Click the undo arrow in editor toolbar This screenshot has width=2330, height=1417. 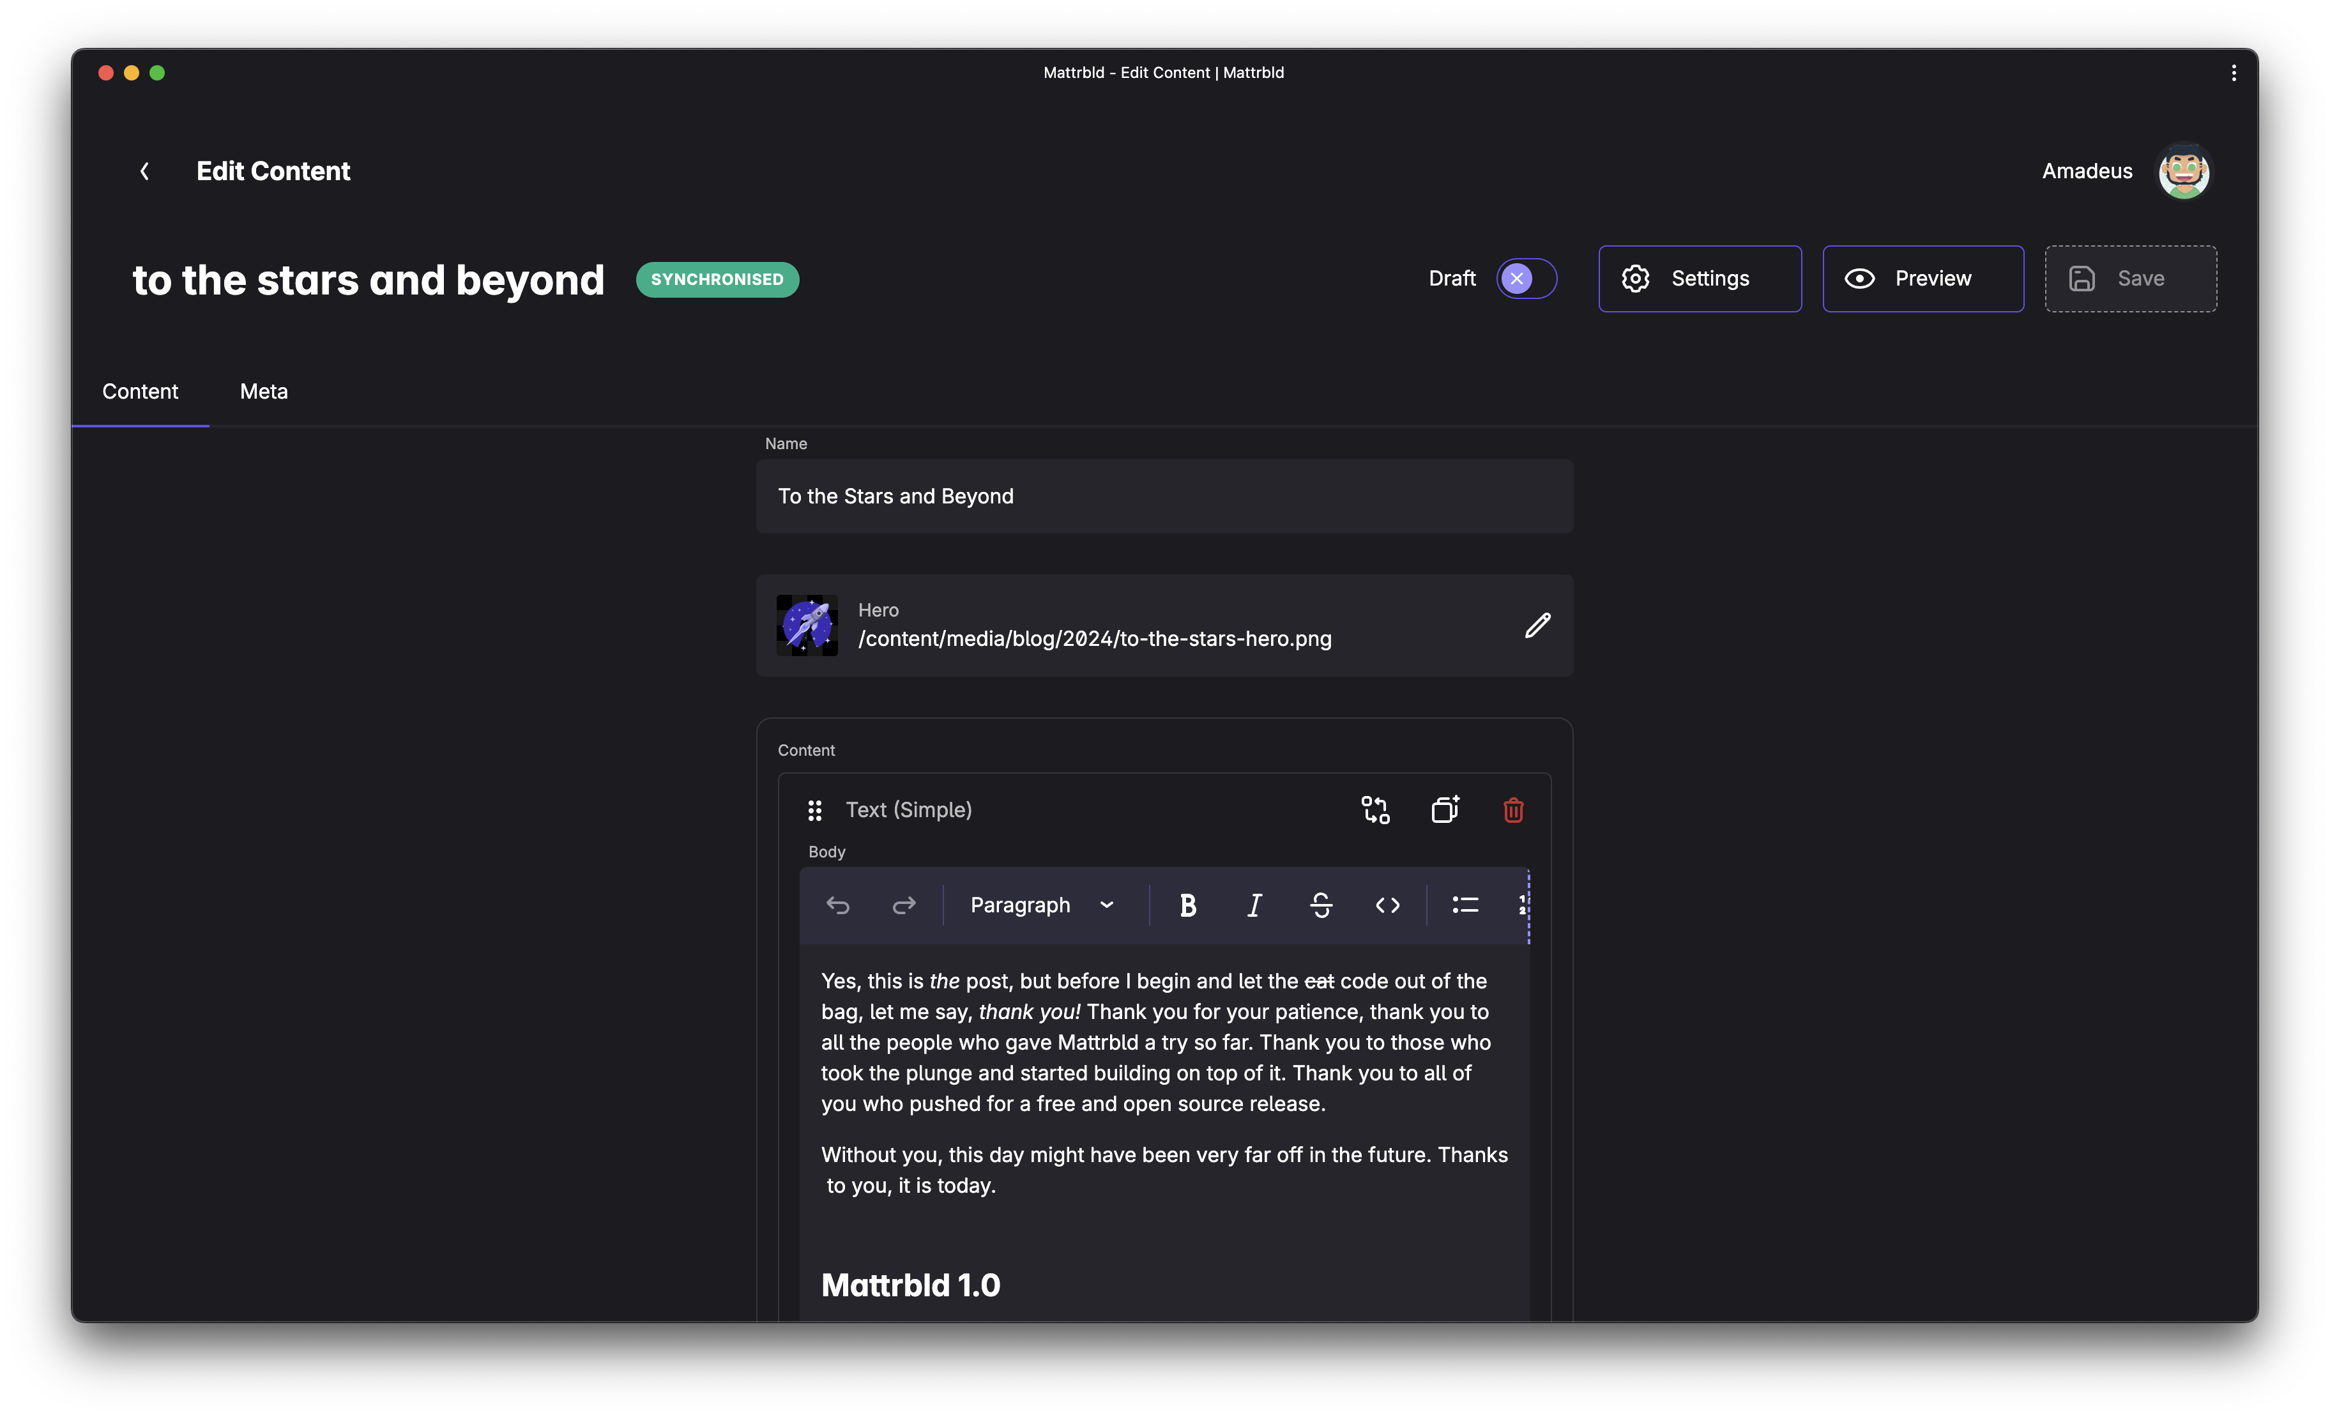pos(838,905)
